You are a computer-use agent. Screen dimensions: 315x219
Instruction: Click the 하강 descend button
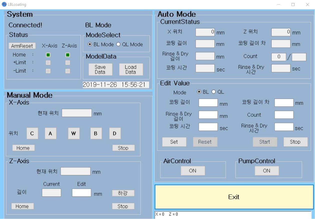point(123,193)
